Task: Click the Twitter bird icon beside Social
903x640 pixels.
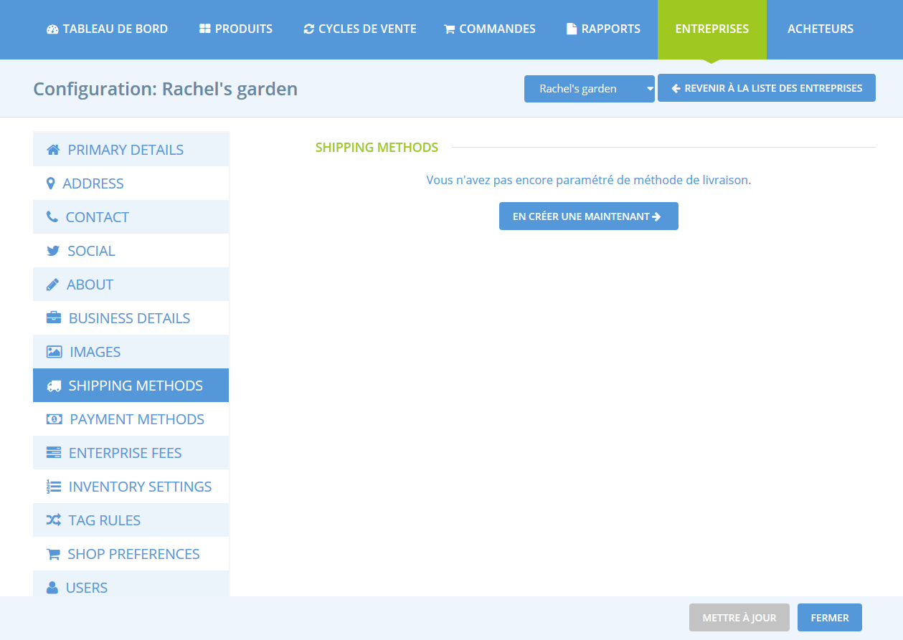Action: pyautogui.click(x=52, y=251)
